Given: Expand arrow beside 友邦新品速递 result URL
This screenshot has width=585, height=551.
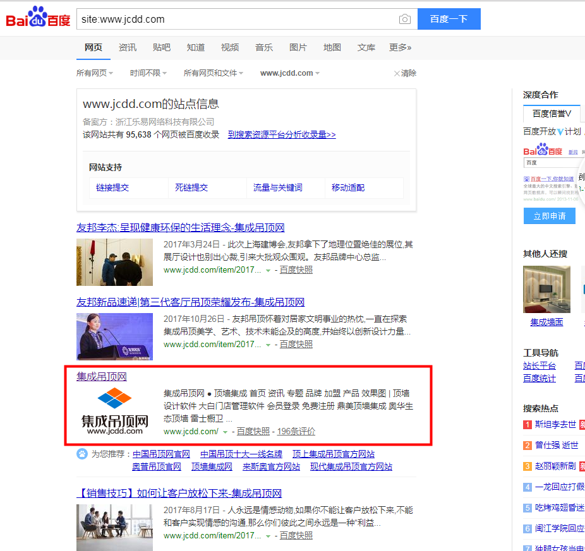Looking at the screenshot, I should click(x=268, y=345).
